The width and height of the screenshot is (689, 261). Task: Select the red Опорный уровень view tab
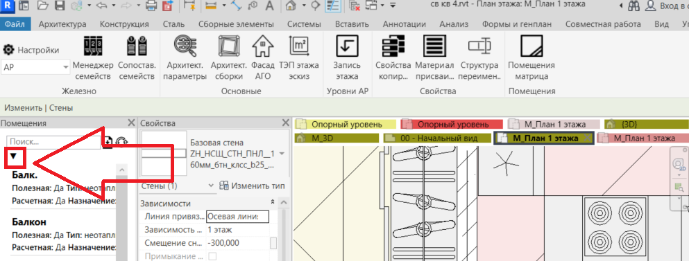[452, 124]
